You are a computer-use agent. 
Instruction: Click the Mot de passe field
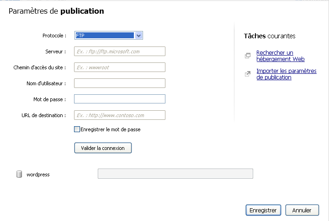119,99
